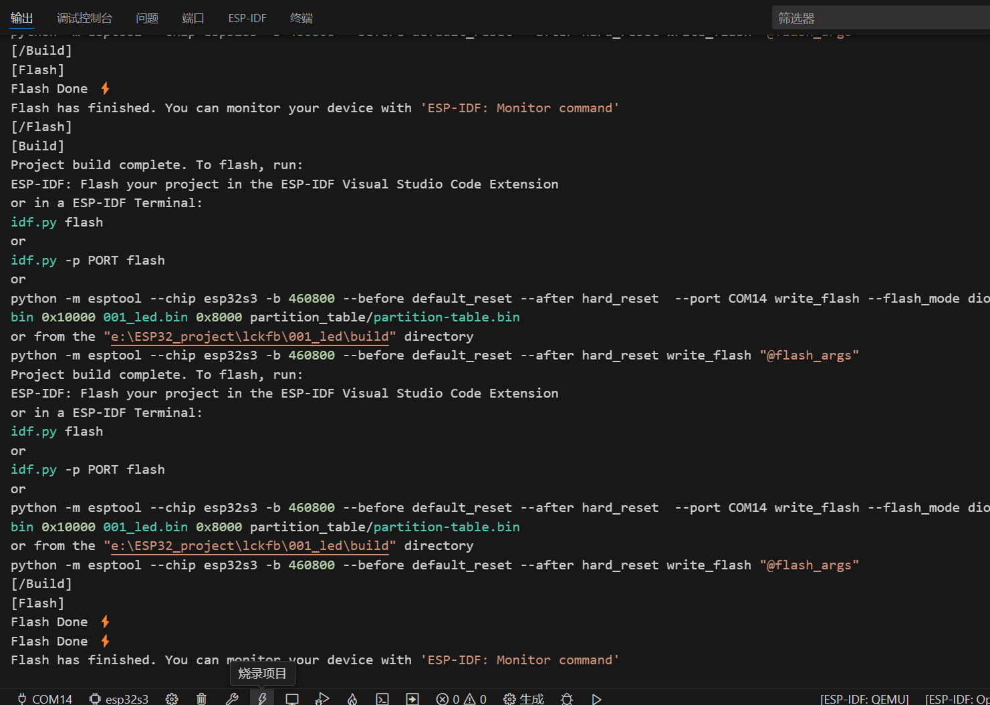
Task: Click the first 'idf.py -p PORT flash' line
Action: [88, 260]
